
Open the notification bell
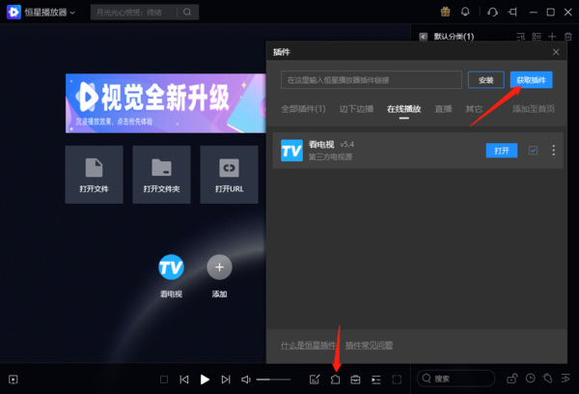pos(465,12)
